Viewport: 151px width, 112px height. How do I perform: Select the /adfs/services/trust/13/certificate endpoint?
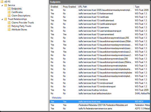coord(100,17)
